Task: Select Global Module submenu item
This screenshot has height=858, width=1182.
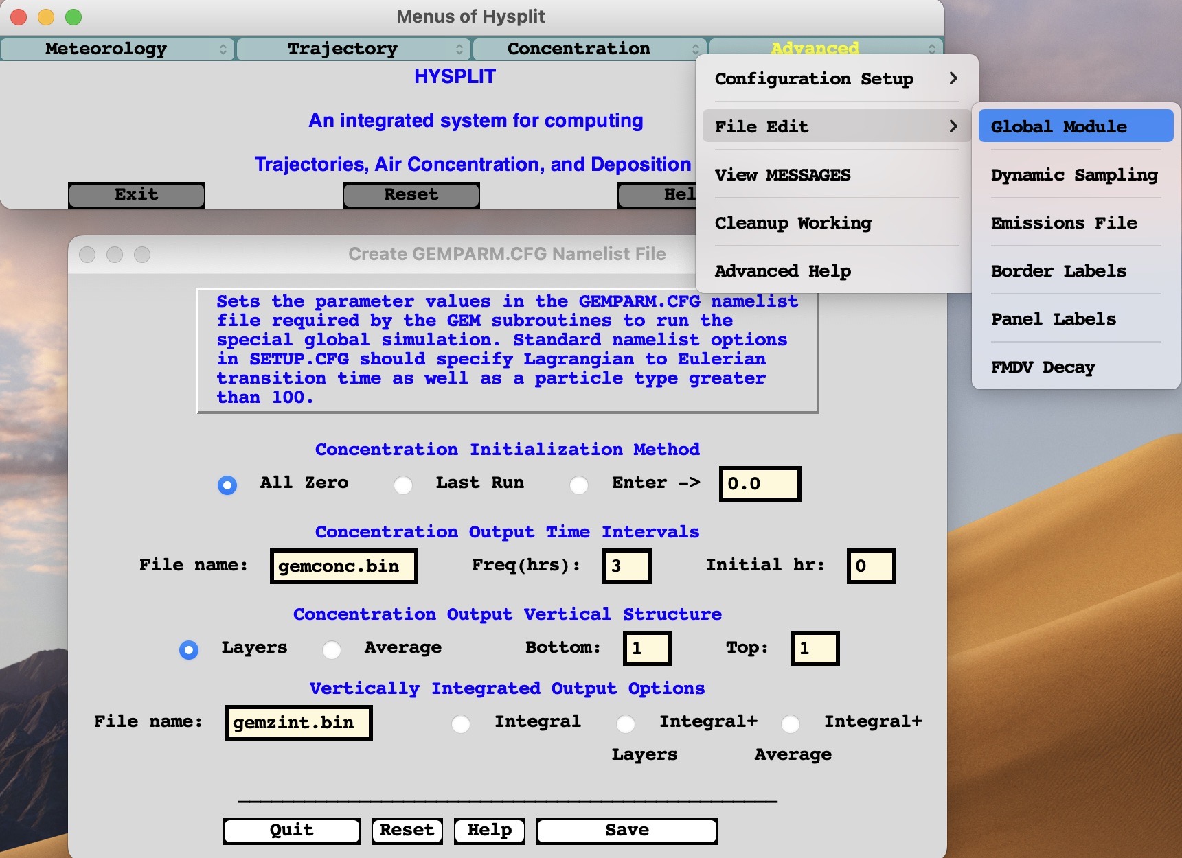Action: (x=1076, y=126)
